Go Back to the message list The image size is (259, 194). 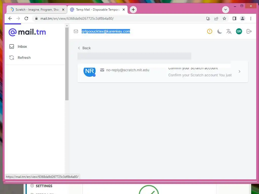click(84, 48)
